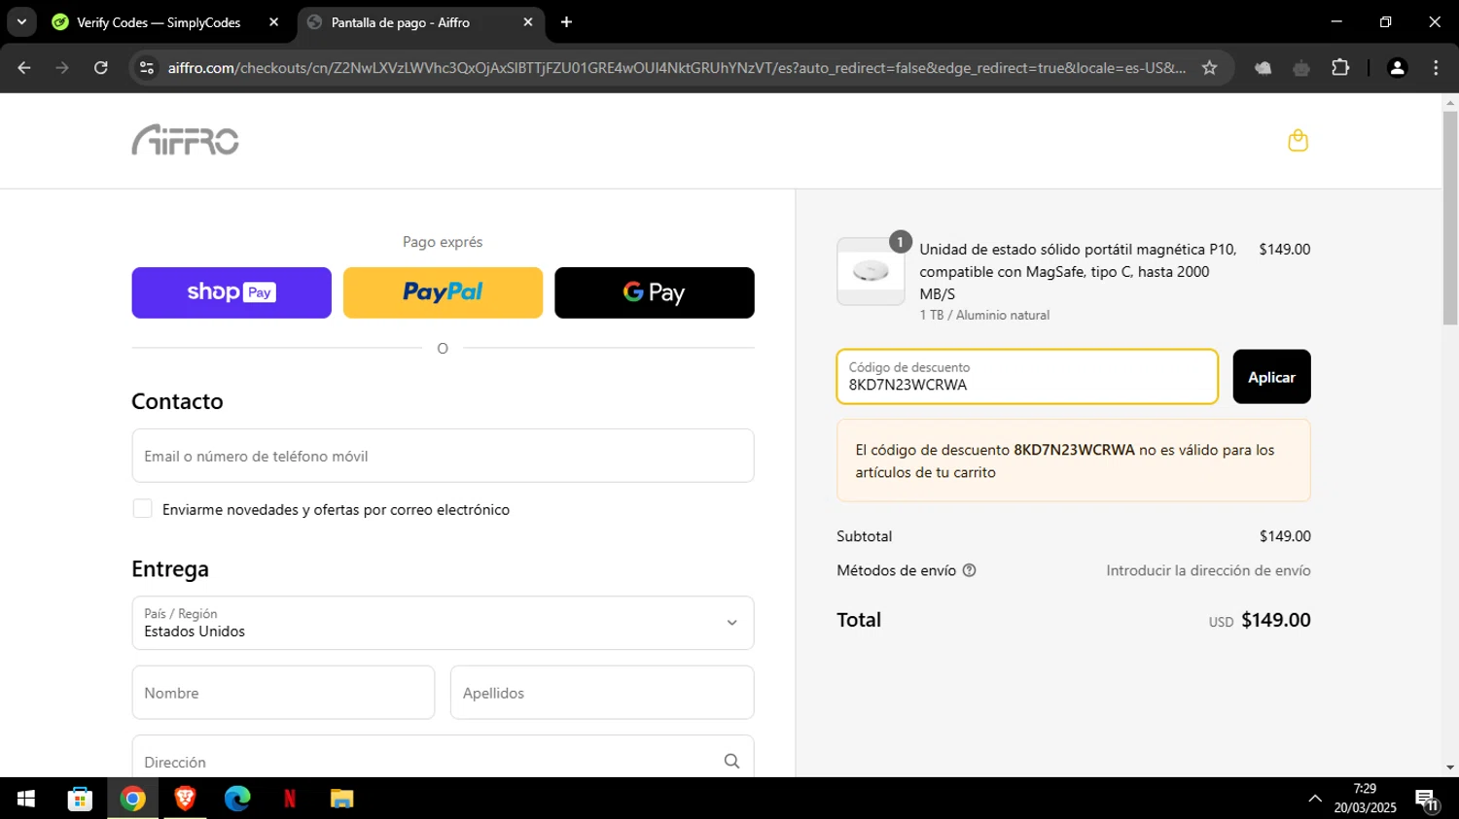Show hidden system tray icons
Viewport: 1459px width, 819px height.
point(1315,799)
